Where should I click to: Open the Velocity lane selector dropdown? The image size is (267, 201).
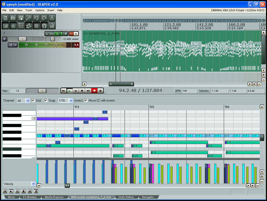pos(34,184)
